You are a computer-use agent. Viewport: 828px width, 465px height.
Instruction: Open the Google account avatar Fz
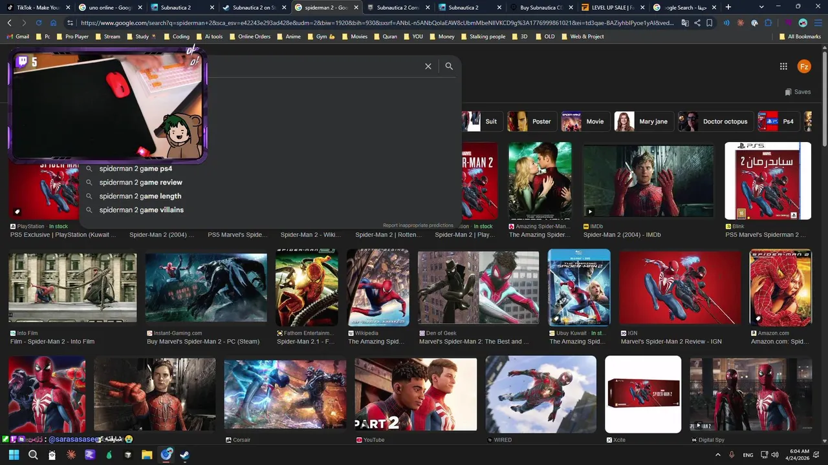click(x=804, y=67)
